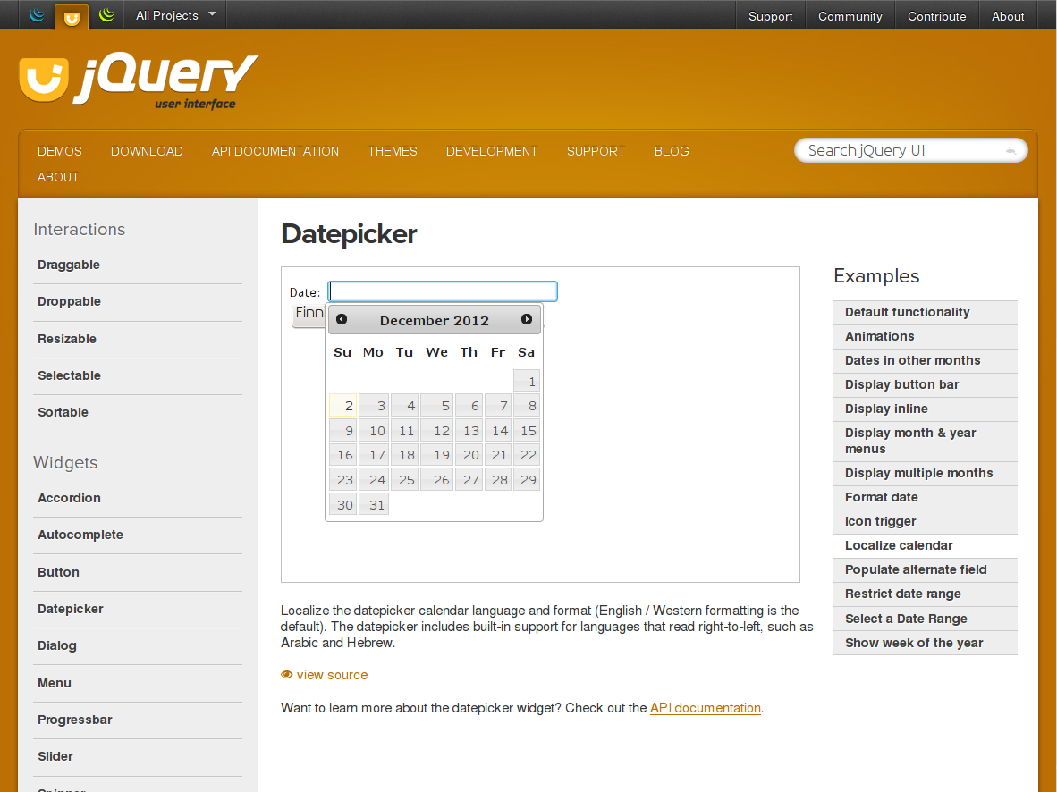Image resolution: width=1057 pixels, height=792 pixels.
Task: Click the jQuery UI project icon in top bar
Action: pyautogui.click(x=72, y=17)
